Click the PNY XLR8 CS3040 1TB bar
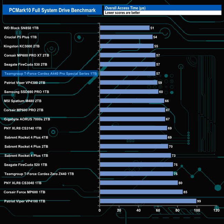This screenshot has height=224, width=224. click(x=139, y=183)
